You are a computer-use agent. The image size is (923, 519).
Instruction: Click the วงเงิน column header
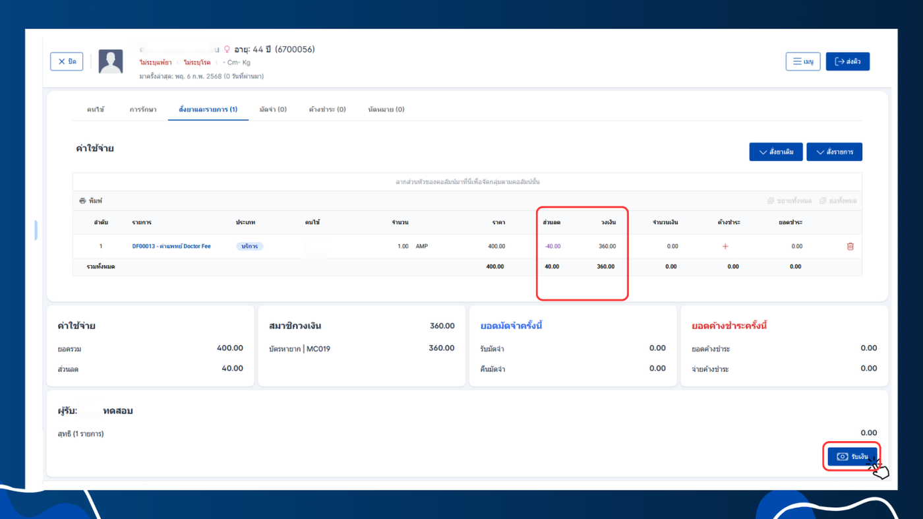point(609,222)
